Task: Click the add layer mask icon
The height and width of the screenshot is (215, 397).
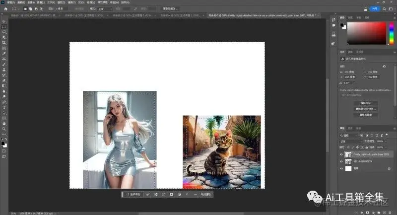Action: pyautogui.click(x=368, y=213)
